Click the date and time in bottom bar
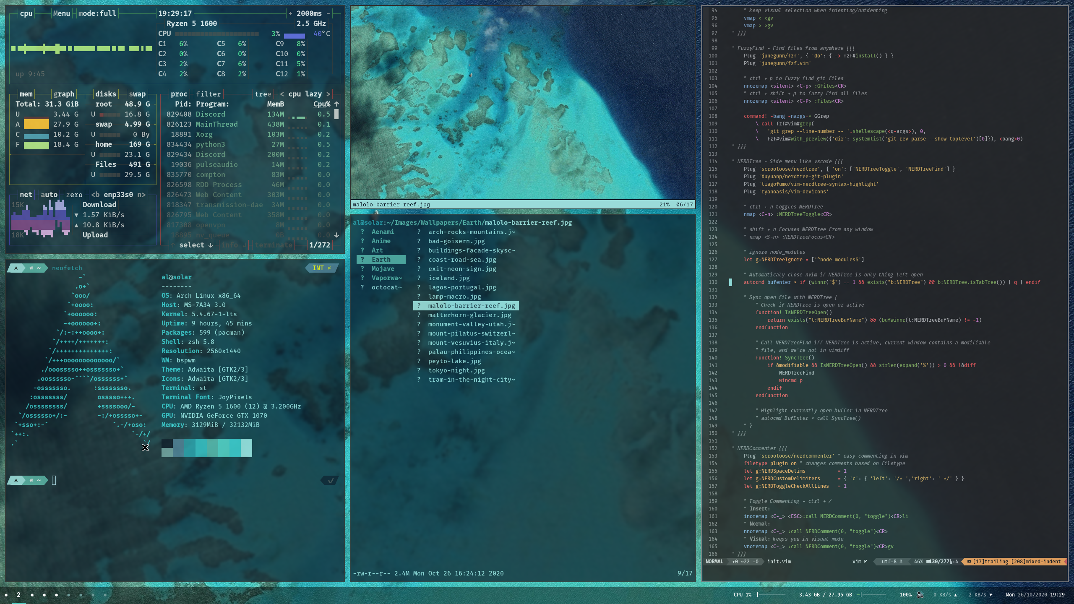 pos(1035,595)
